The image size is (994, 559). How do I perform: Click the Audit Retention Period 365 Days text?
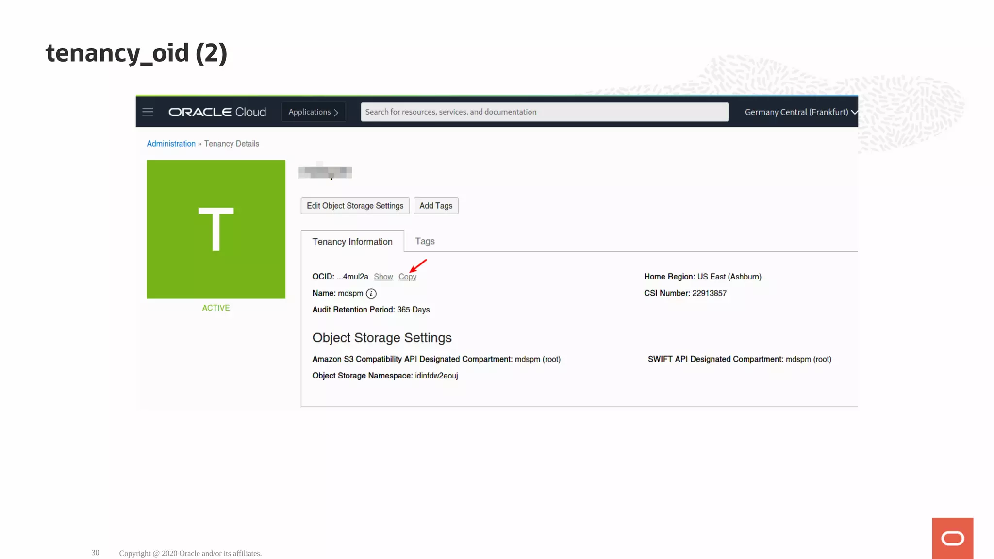[x=371, y=310]
